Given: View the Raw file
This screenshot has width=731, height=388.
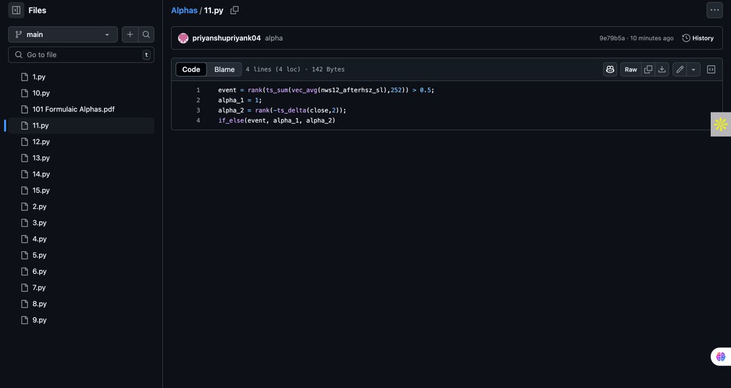Looking at the screenshot, I should (631, 69).
